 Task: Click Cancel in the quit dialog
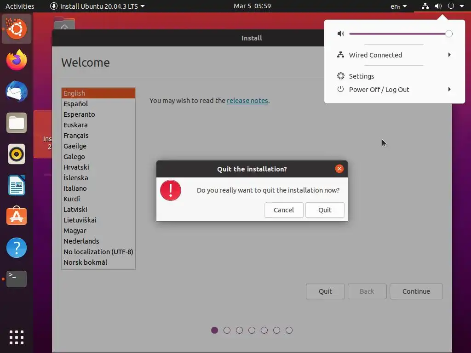[284, 210]
